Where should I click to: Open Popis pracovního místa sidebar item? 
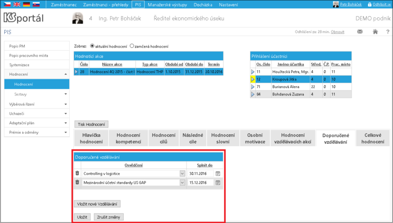(x=37, y=56)
